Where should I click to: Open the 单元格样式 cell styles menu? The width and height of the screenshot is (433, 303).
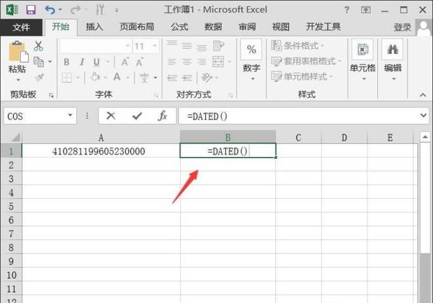[x=302, y=76]
